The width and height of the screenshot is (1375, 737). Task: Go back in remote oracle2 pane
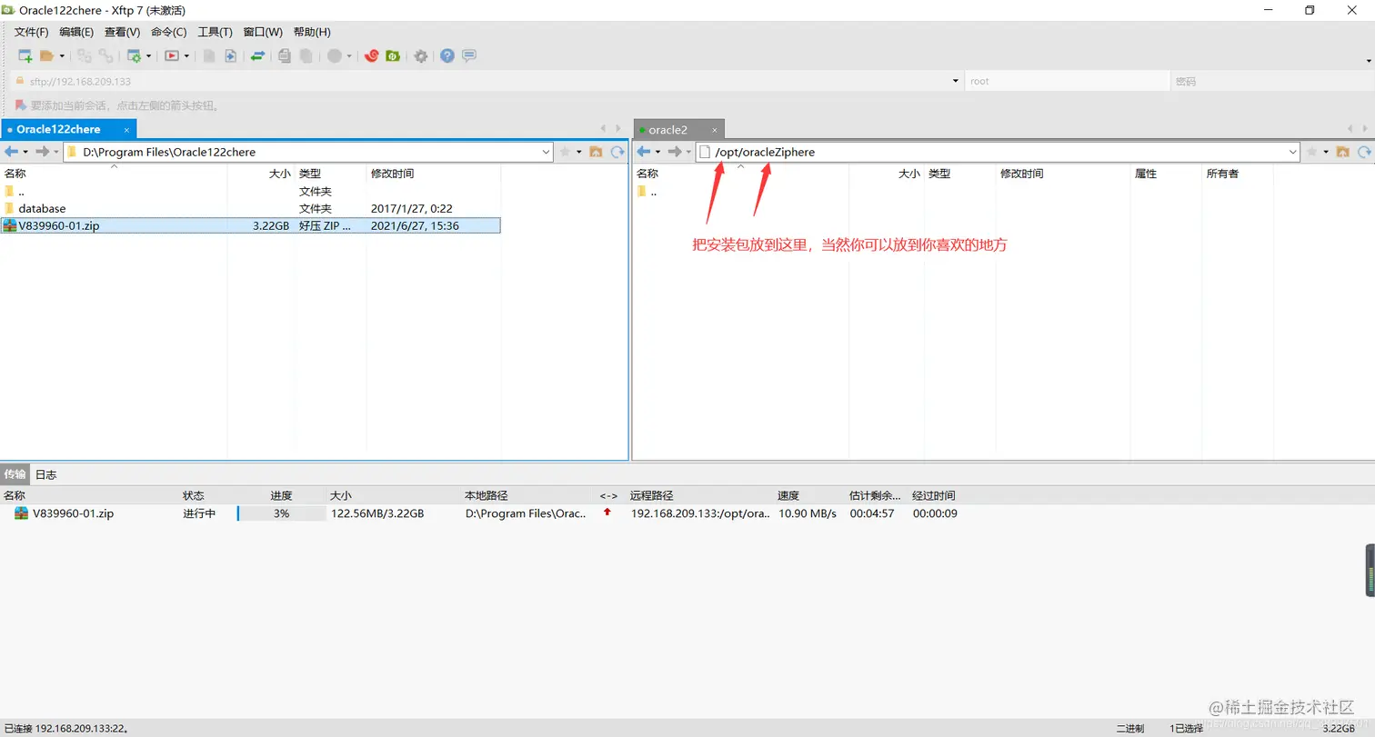pos(644,152)
